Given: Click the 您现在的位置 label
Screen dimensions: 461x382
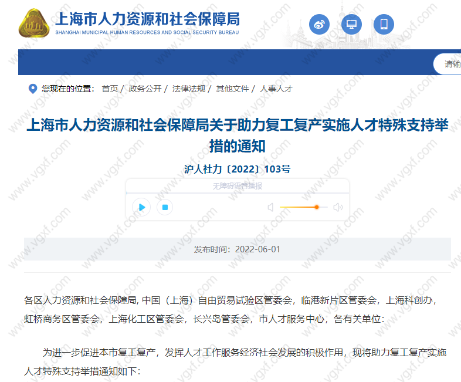Looking at the screenshot, I should coord(68,89).
